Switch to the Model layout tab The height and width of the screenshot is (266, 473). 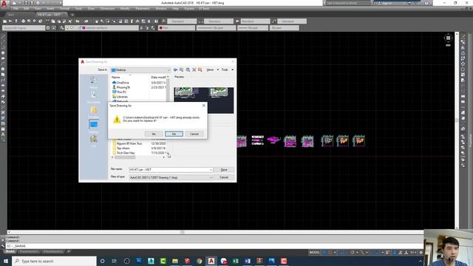[x=10, y=251]
